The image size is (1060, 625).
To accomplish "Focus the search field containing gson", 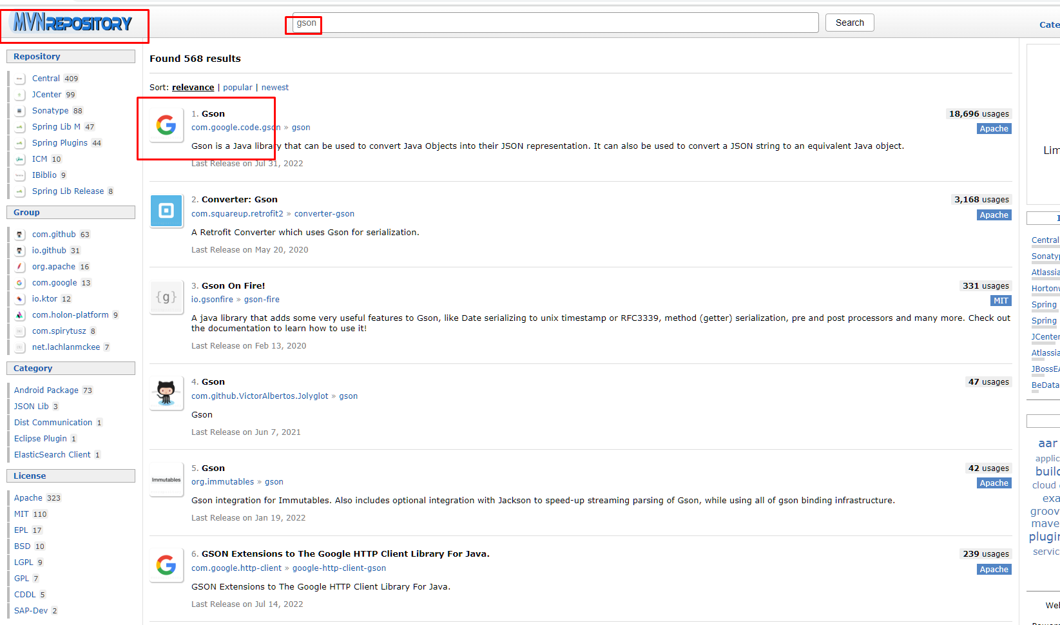I will 555,23.
